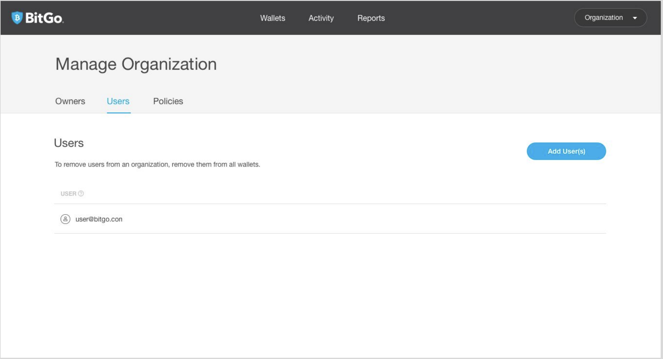Select the Users tab
This screenshot has height=359, width=663.
click(x=118, y=101)
